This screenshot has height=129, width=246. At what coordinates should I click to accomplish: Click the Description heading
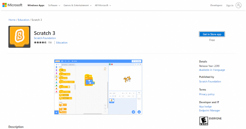click(16, 127)
